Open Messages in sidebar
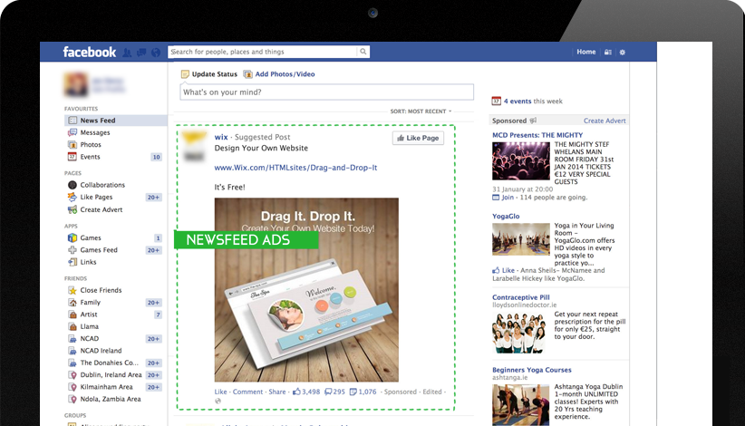This screenshot has height=426, width=745. click(x=95, y=132)
